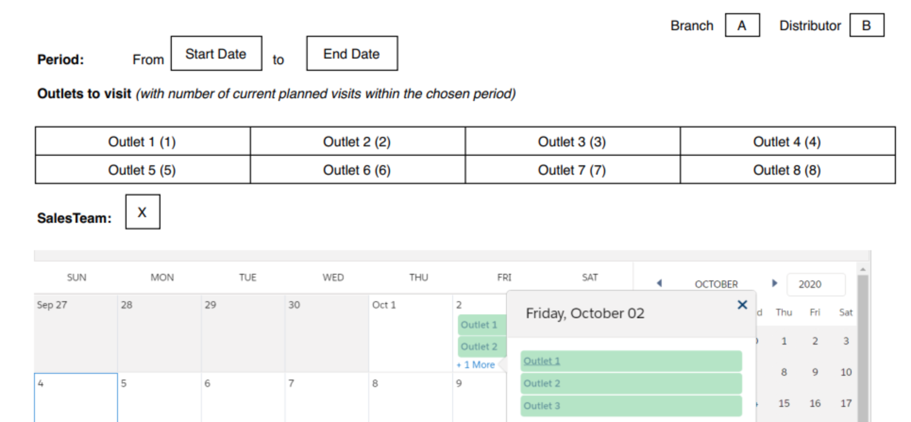Screen dimensions: 911x422
Task: Select Outlet 2 event in popup
Action: 631,383
